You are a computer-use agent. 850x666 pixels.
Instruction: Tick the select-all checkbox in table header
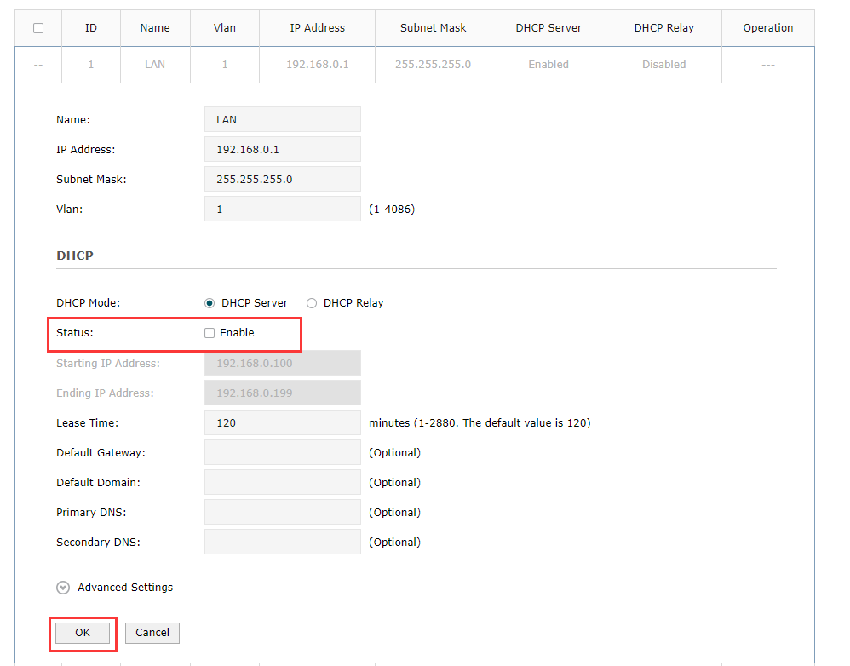tap(38, 28)
